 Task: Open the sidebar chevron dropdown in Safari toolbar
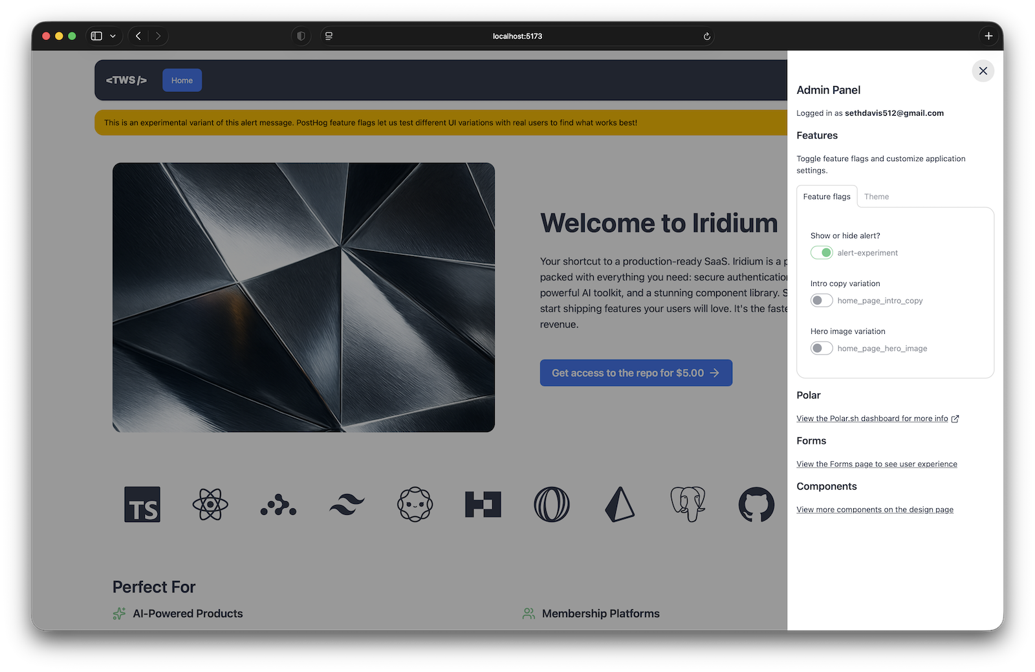tap(114, 36)
